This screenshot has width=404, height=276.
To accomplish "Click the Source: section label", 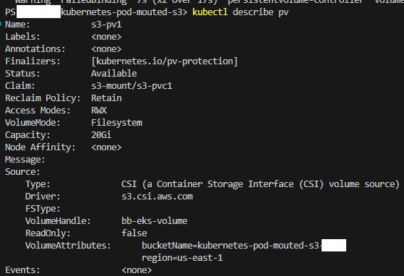I will click(x=22, y=172).
